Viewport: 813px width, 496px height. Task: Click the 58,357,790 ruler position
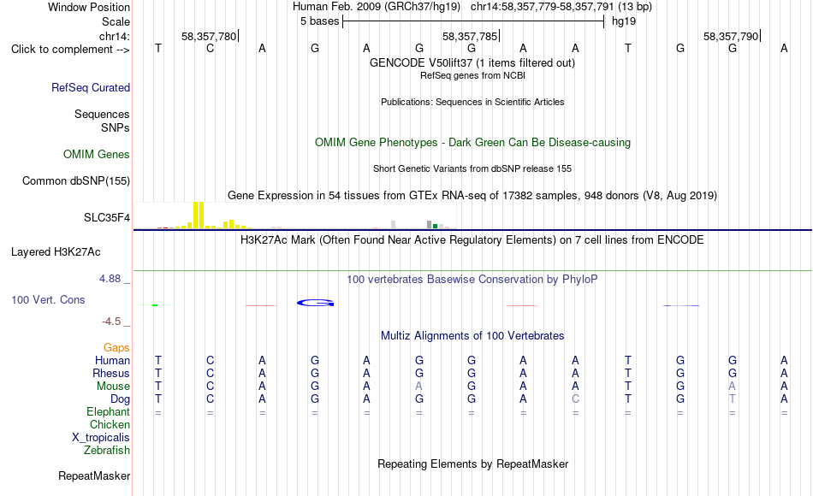(731, 36)
